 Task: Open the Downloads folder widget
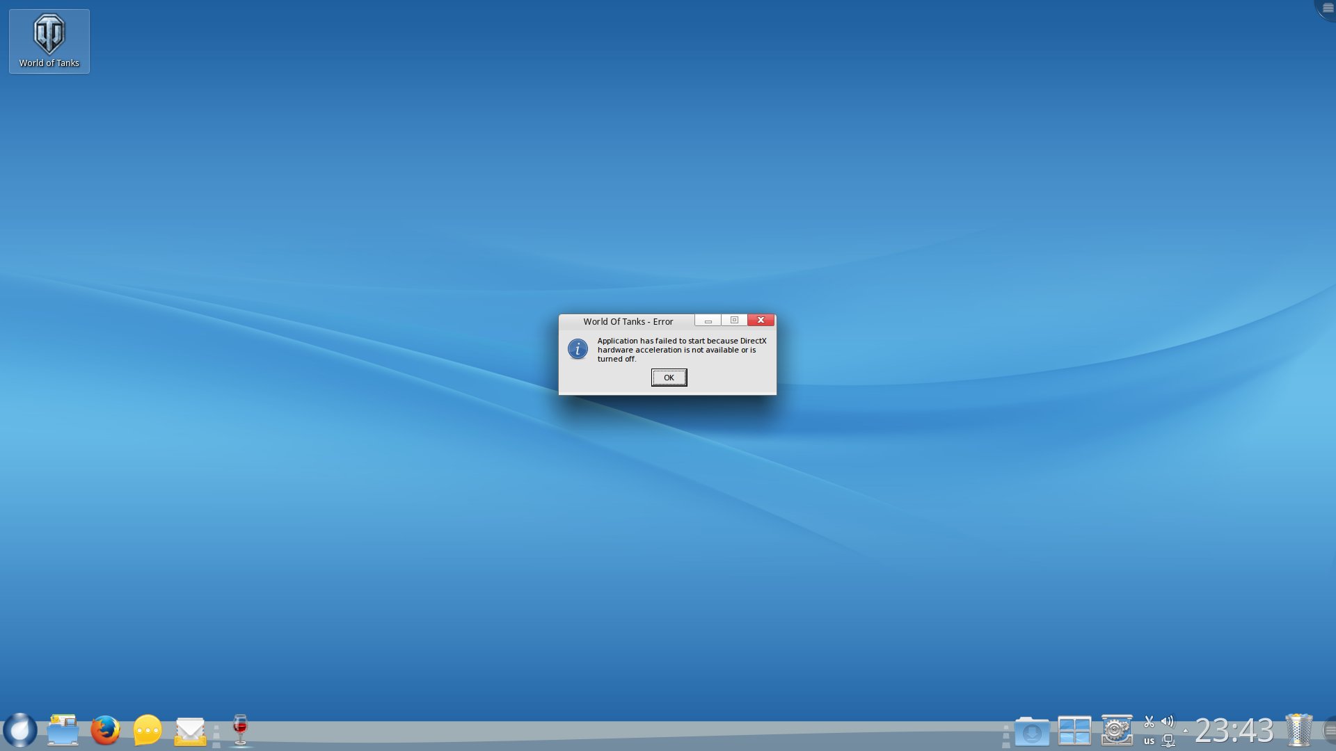point(1032,732)
